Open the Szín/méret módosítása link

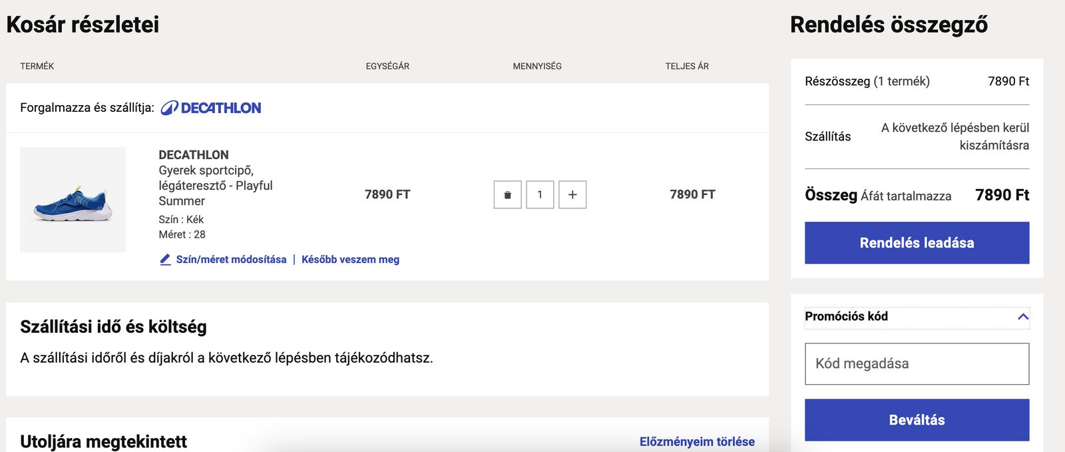(231, 260)
